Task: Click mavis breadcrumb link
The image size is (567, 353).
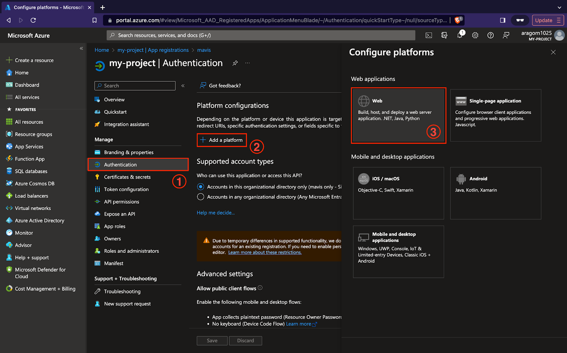Action: coord(204,50)
